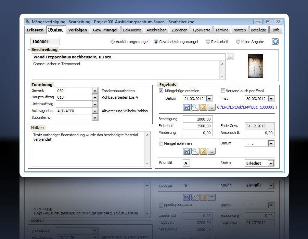Viewport: 308px width, 239px height.
Task: Click the ellipsis button beside description title
Action: pos(230,57)
